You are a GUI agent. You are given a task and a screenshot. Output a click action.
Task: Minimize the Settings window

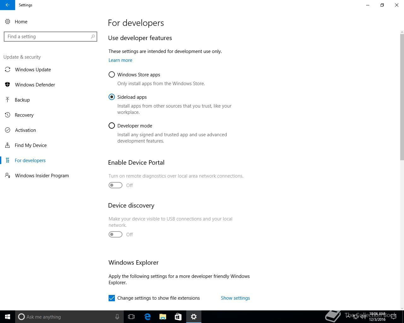click(368, 5)
